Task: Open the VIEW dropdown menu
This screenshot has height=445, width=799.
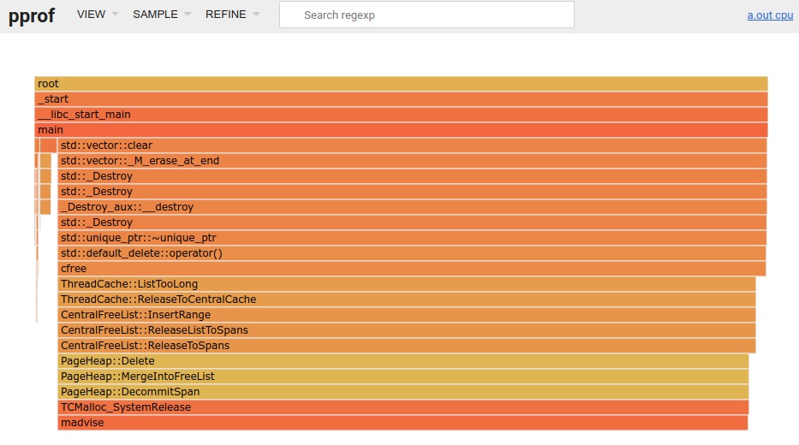Action: point(98,15)
